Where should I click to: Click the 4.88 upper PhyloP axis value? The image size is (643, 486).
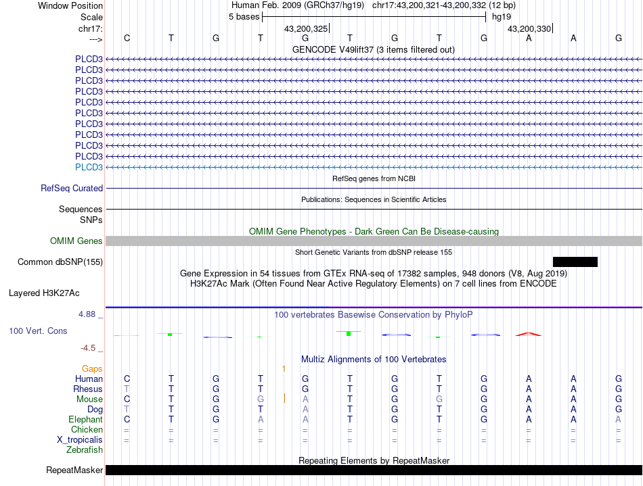87,314
